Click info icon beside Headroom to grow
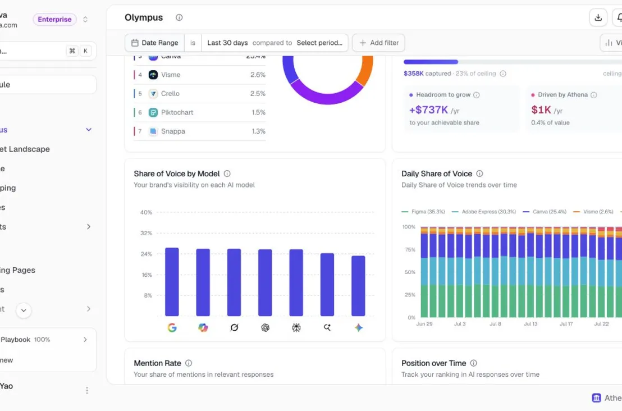This screenshot has height=411, width=622. coord(477,95)
